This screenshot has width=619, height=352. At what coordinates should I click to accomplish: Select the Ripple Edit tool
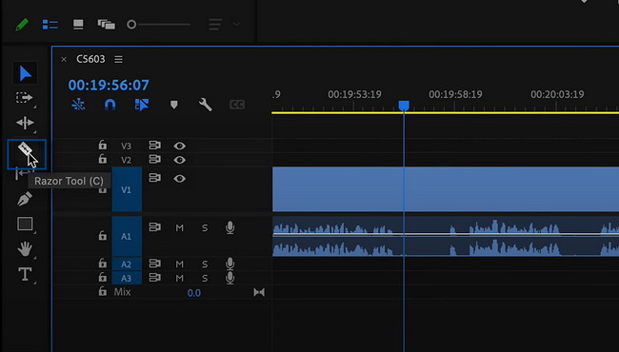tap(25, 123)
